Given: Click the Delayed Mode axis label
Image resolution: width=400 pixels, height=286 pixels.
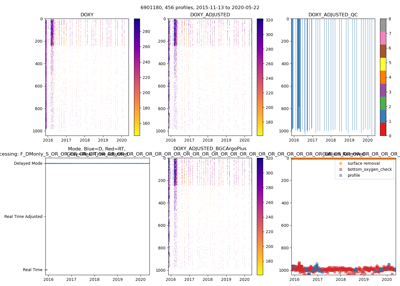Looking at the screenshot, I should [28, 164].
